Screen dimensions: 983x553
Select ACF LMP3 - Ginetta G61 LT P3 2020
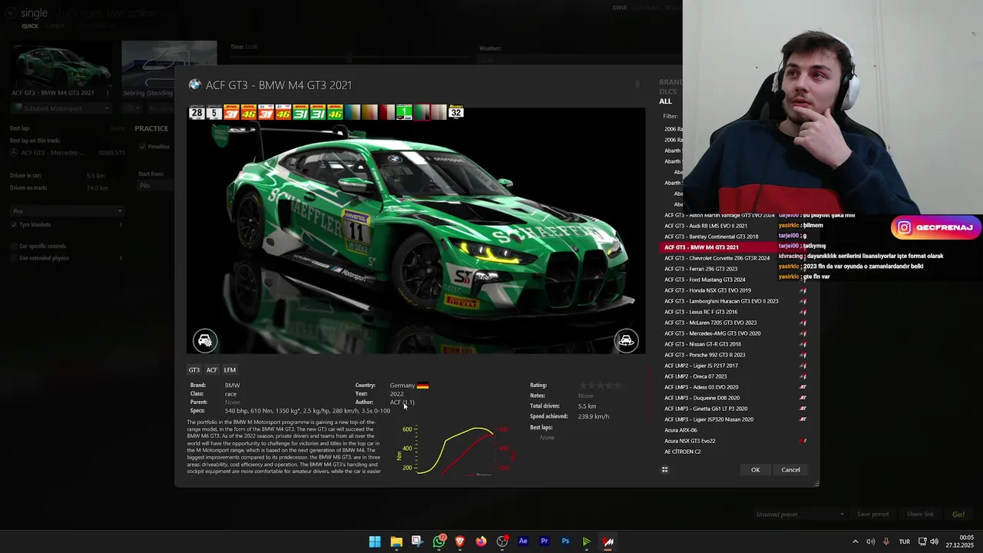(x=735, y=409)
